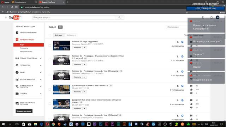Click Изменить for Pro League Стыковые матчи

[77, 64]
